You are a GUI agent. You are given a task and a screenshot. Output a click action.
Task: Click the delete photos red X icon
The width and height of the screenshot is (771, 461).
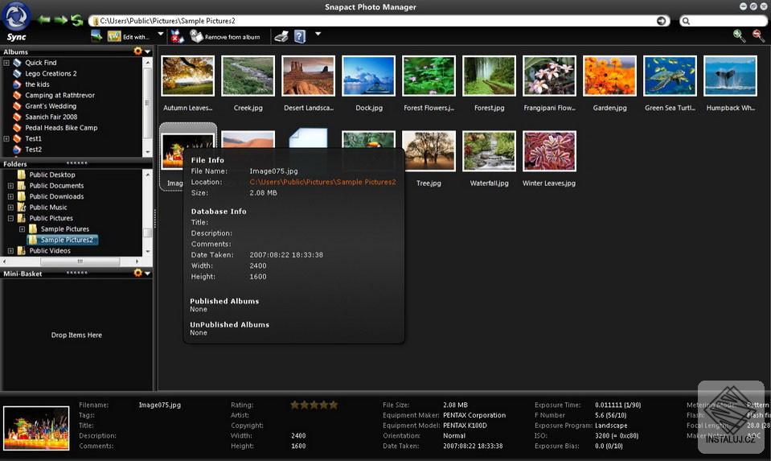point(177,36)
